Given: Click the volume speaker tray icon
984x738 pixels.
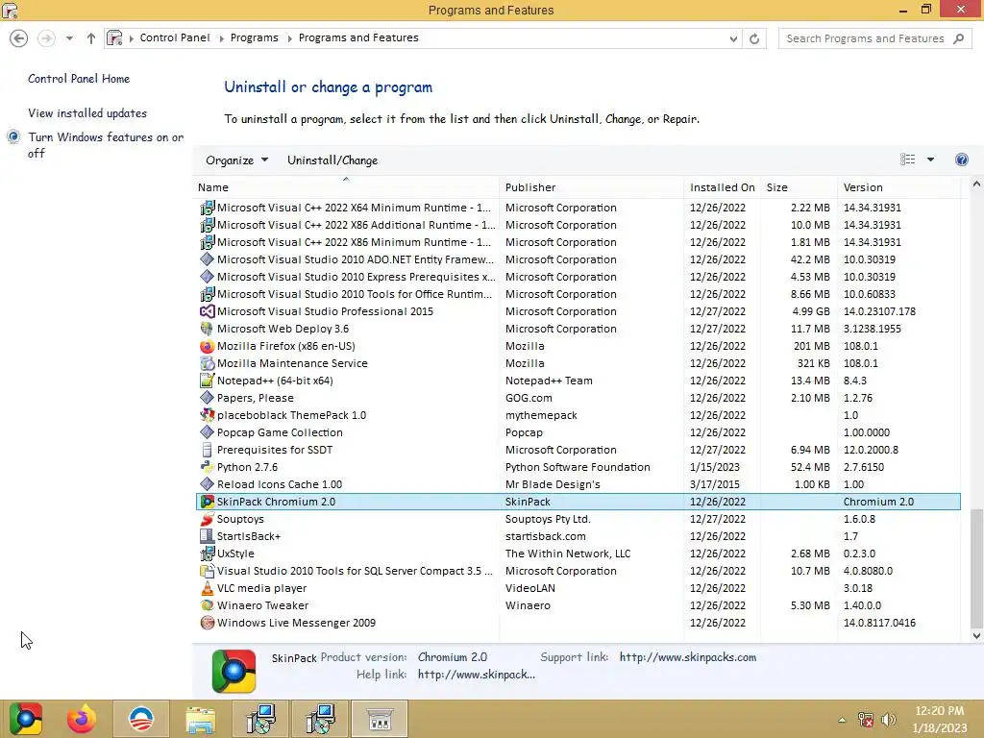Looking at the screenshot, I should pyautogui.click(x=888, y=720).
